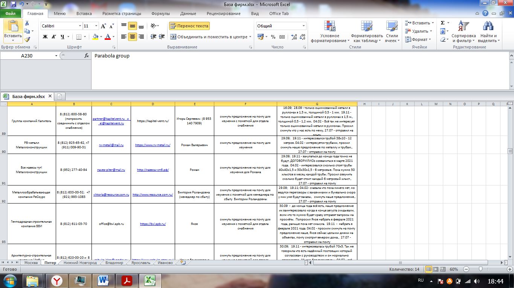Click the Save icon in quick access toolbar
514x288 pixels.
coord(14,5)
